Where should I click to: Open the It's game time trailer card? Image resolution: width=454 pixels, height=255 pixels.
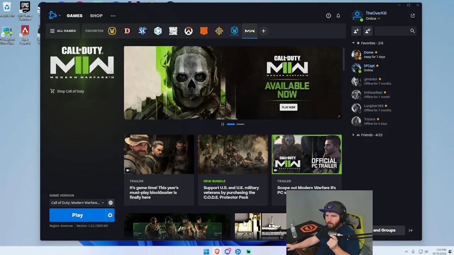point(159,170)
